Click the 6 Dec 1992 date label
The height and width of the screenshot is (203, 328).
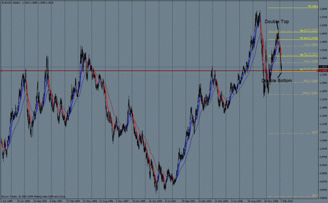[x=56, y=201]
